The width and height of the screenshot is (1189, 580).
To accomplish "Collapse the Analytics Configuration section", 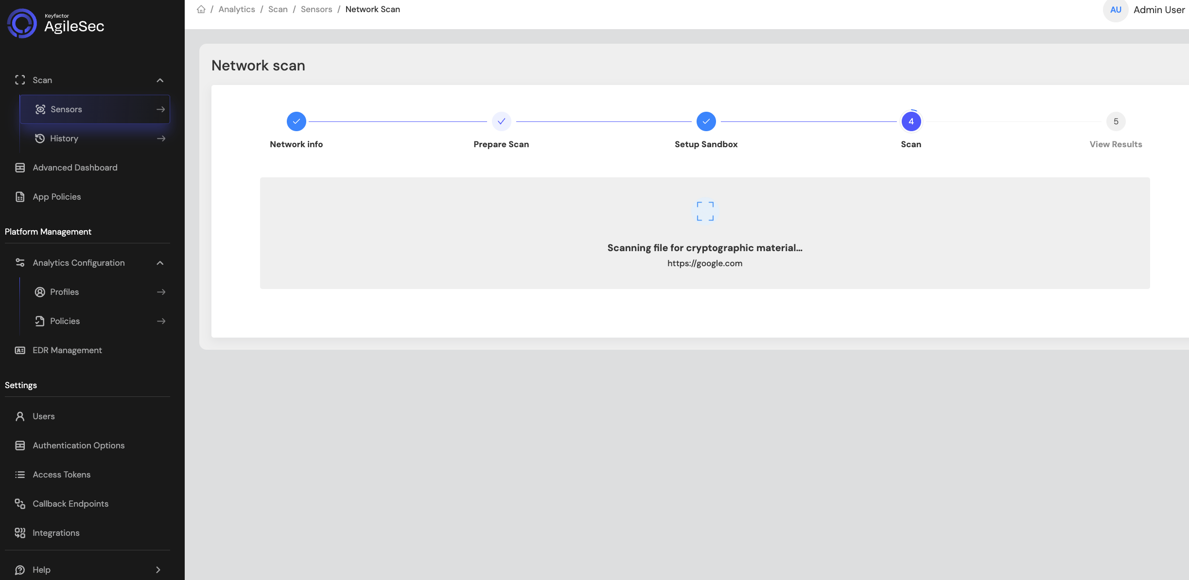I will coord(160,263).
